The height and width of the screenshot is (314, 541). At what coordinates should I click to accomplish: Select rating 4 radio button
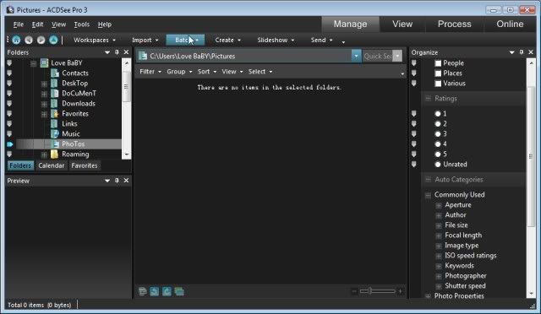coord(438,144)
